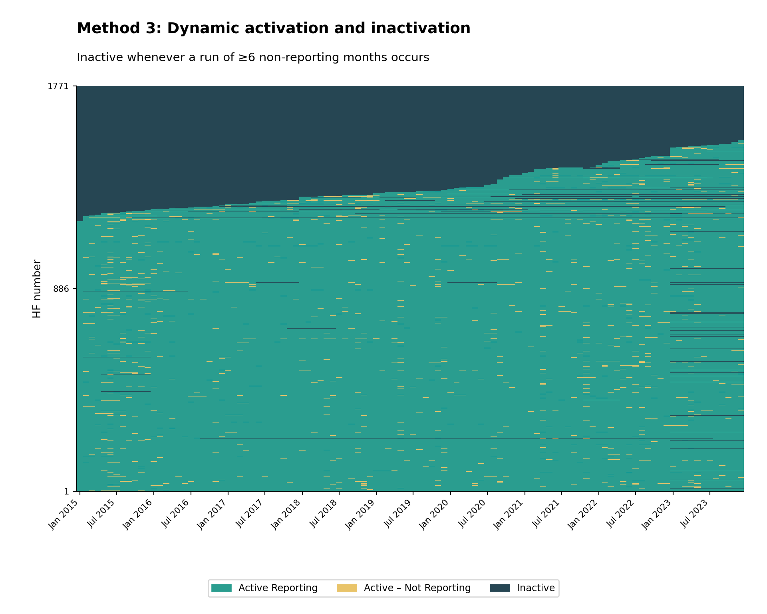Select the 'Active – Not Reporting' legend label
The image size is (767, 614).
click(x=417, y=588)
